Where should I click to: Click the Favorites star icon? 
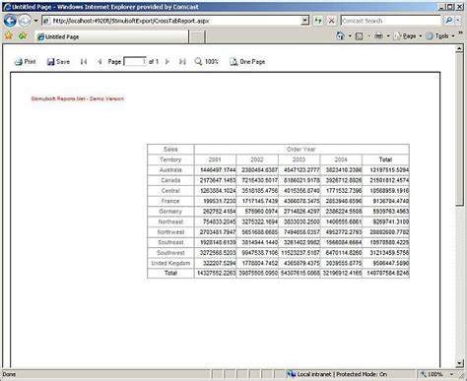(9, 35)
